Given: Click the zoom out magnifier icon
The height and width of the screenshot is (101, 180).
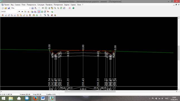Looking at the screenshot, I should [x=58, y=8].
